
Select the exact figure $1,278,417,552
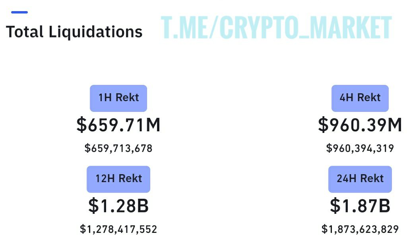[118, 229]
